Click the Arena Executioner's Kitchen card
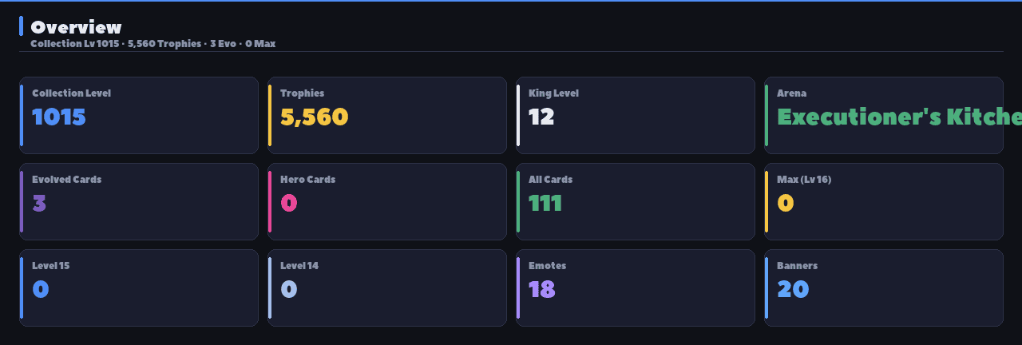This screenshot has height=345, width=1022. 884,115
